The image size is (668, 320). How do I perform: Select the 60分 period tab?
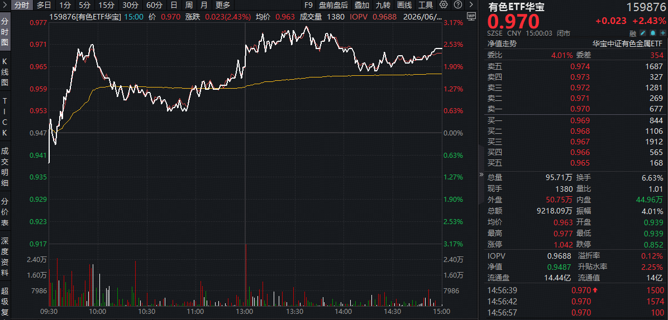click(x=154, y=5)
